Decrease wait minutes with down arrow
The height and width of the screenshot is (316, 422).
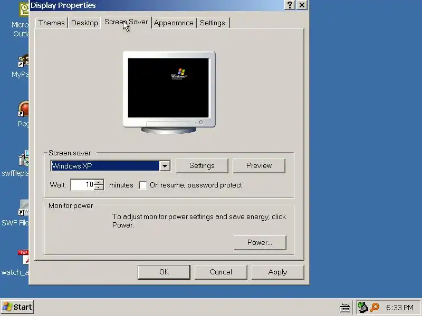point(99,187)
